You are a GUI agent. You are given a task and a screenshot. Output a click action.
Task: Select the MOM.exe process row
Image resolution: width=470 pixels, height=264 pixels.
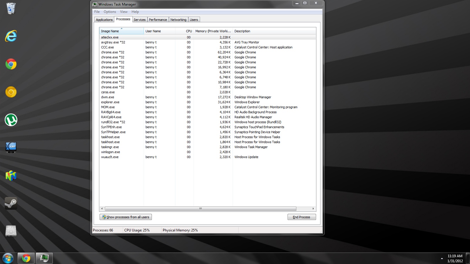[208, 107]
